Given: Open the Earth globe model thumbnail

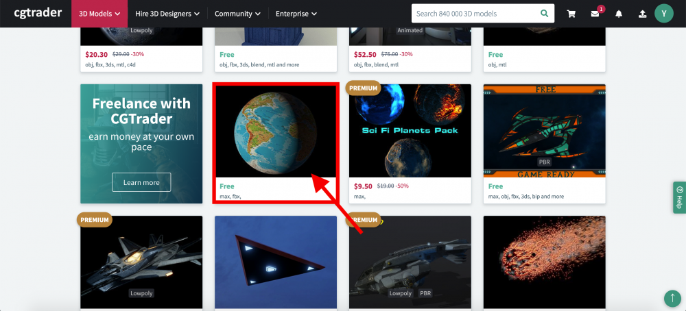Looking at the screenshot, I should pyautogui.click(x=276, y=132).
